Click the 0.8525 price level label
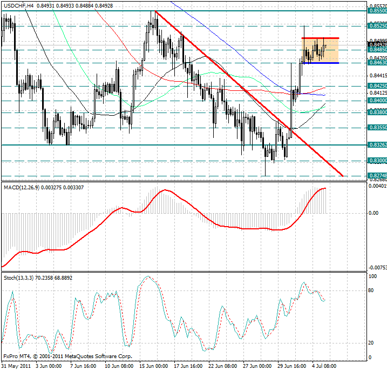Viewport: 387px width, 370px height. (377, 26)
